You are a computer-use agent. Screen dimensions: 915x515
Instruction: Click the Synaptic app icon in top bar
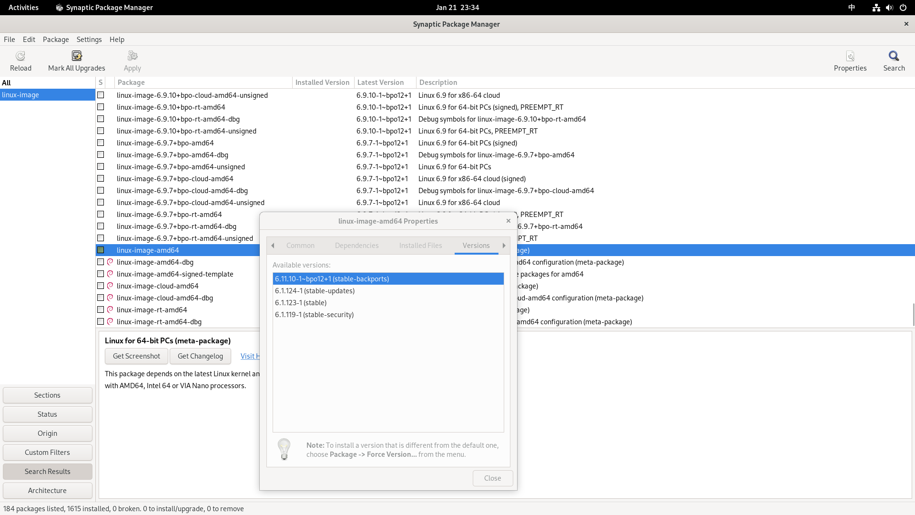click(x=60, y=8)
